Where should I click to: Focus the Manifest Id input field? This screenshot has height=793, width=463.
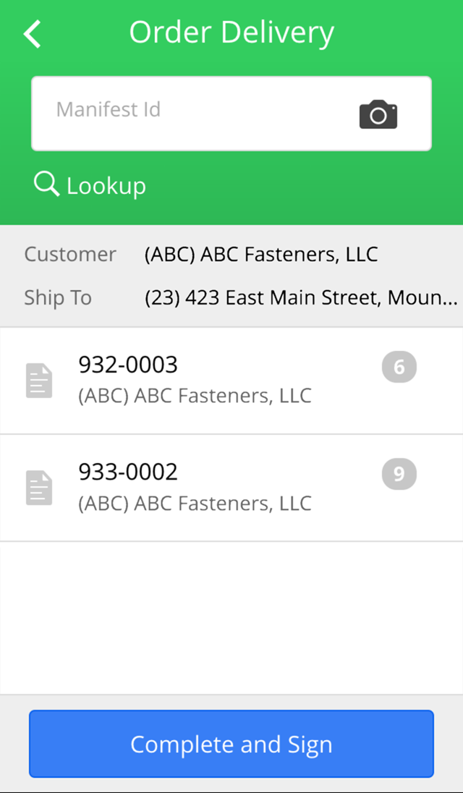(188, 114)
